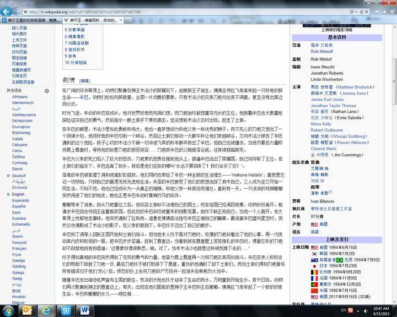Show hidden tray icons arrow

358,311
